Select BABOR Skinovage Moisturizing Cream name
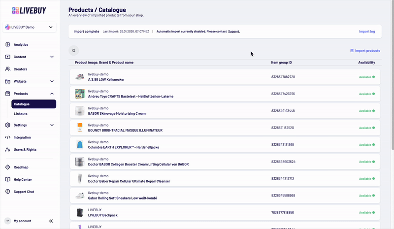 point(117,113)
